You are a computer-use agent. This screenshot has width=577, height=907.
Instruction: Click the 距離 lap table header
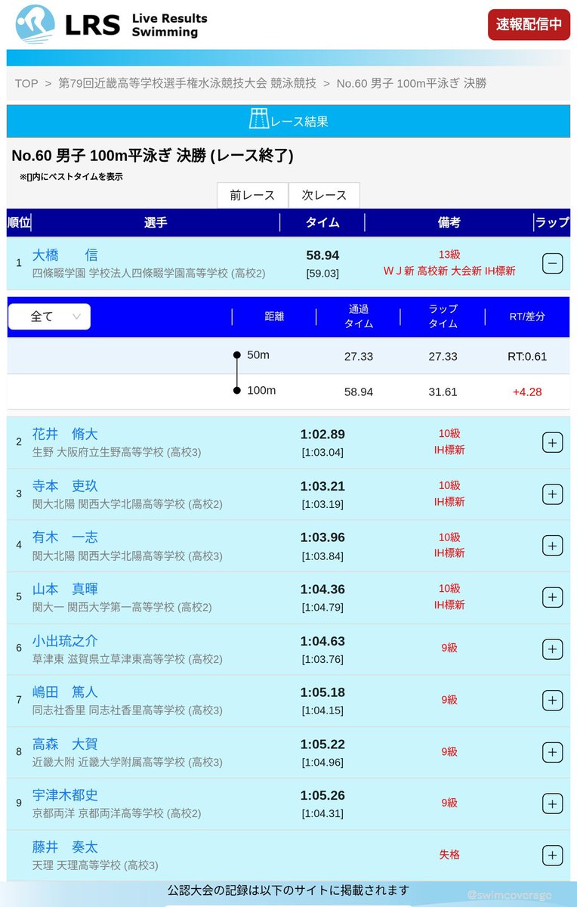(274, 317)
